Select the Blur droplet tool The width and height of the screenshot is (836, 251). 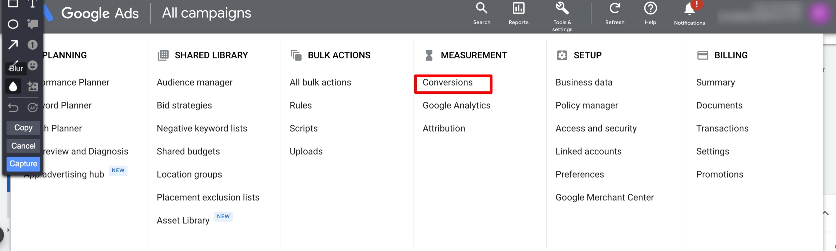(13, 86)
